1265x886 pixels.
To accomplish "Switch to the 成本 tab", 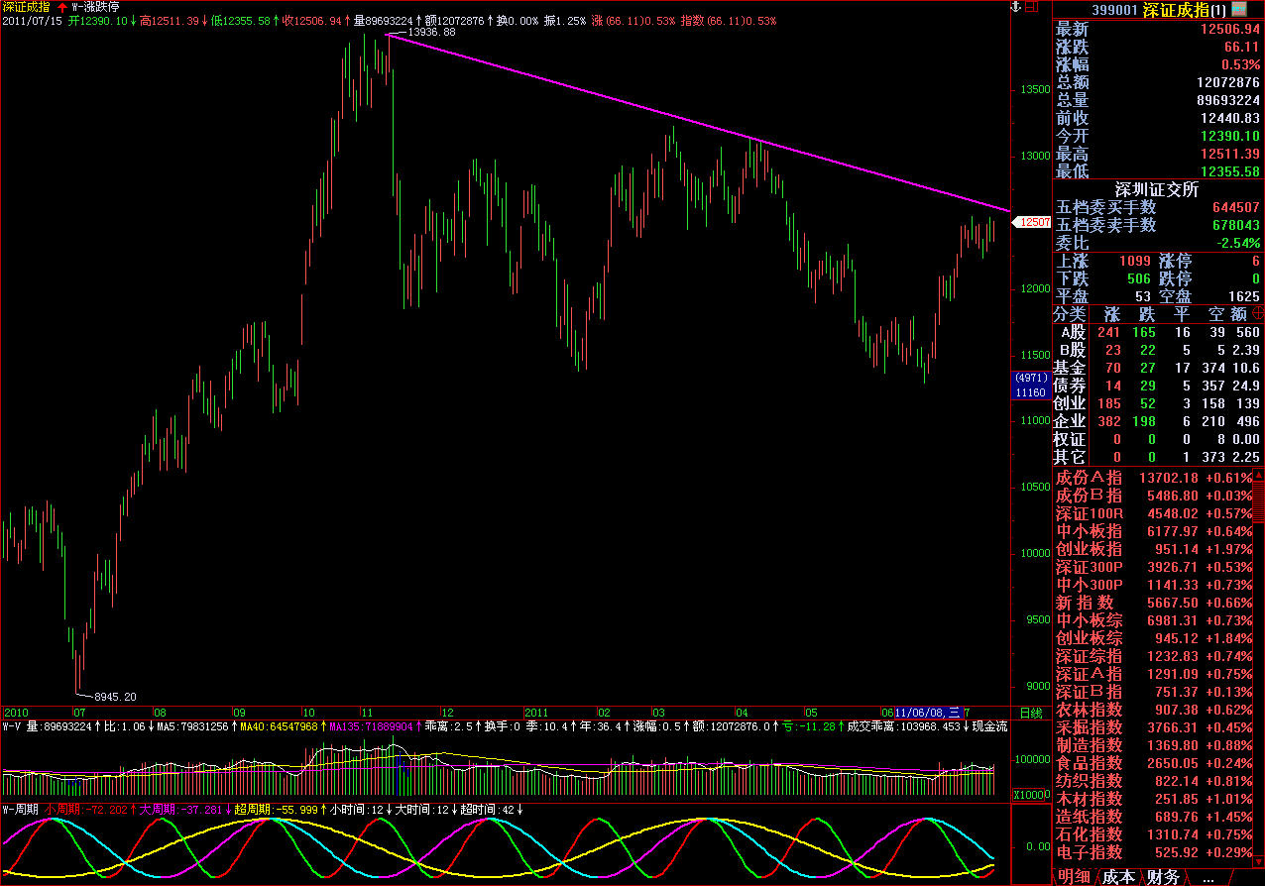I will [1118, 877].
